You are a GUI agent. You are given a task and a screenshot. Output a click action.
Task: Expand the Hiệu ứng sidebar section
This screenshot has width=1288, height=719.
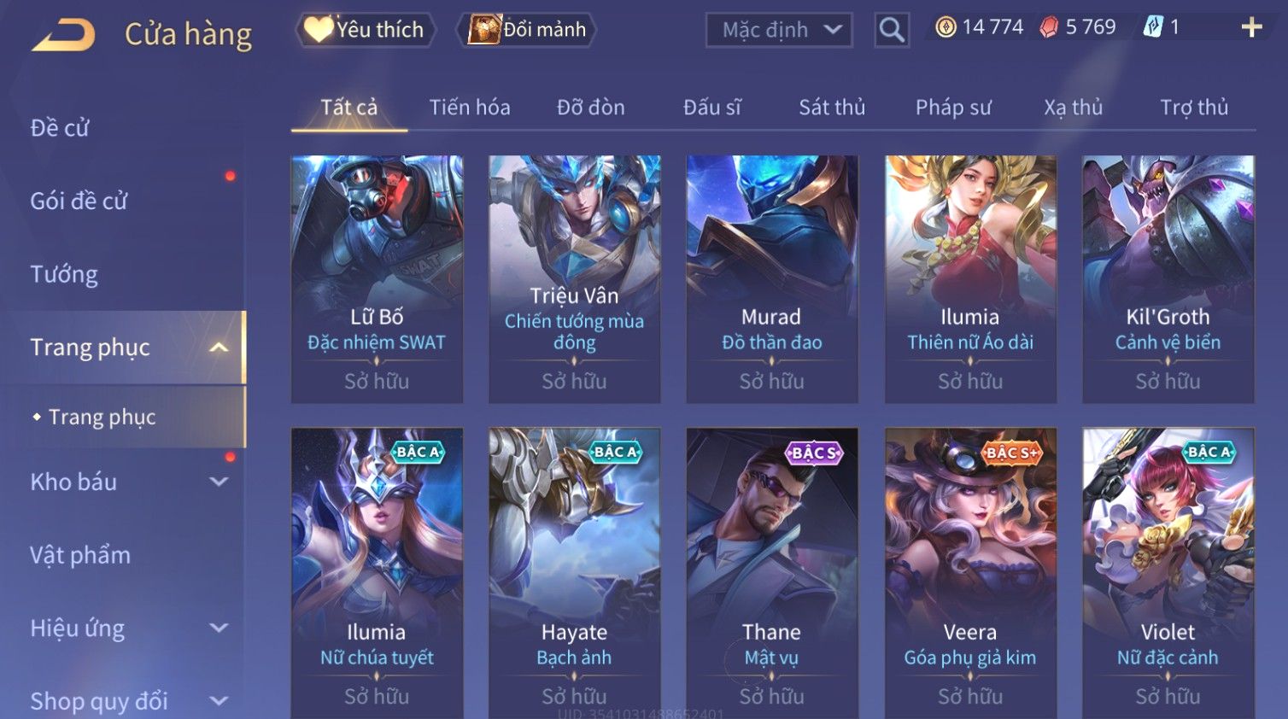coord(219,628)
